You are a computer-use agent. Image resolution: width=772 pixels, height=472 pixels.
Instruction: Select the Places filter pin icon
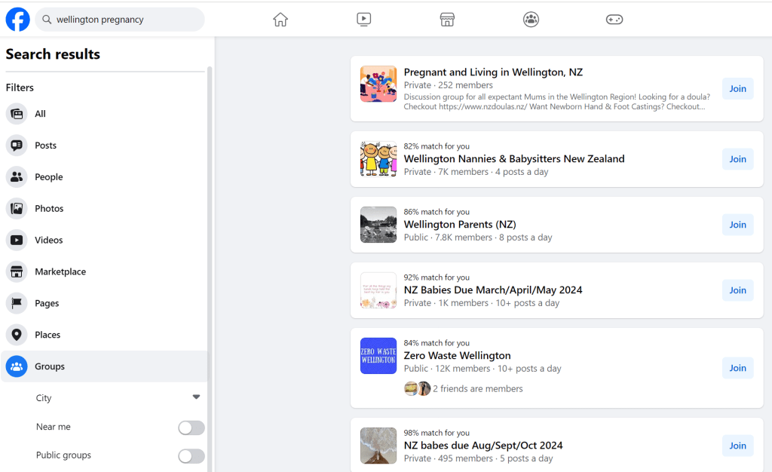[x=17, y=335]
